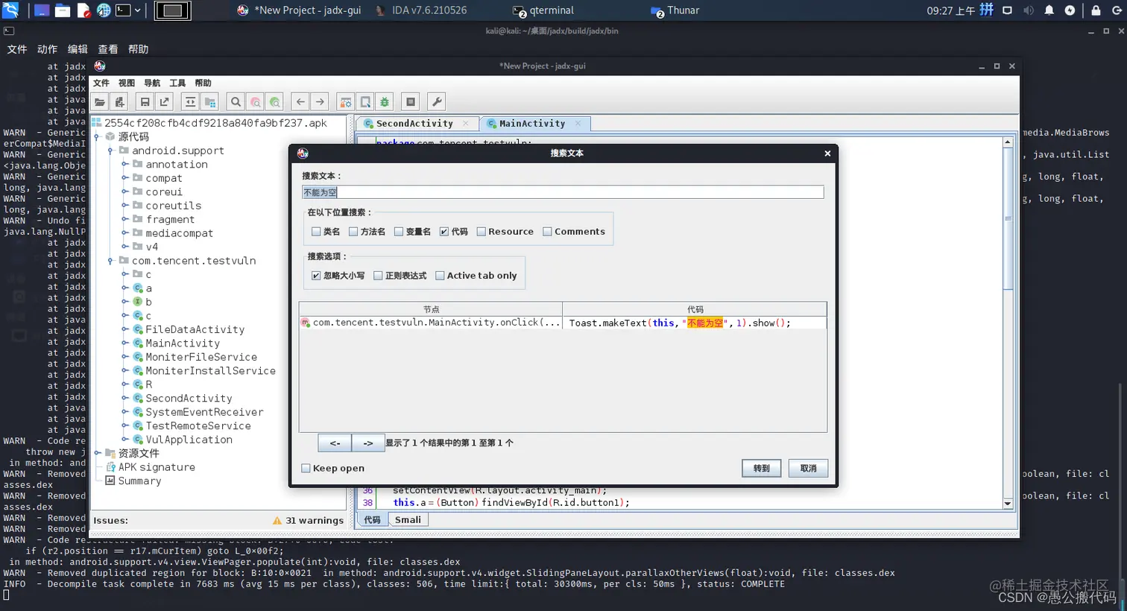Start debugger with green bug icon
This screenshot has width=1127, height=611.
[385, 102]
